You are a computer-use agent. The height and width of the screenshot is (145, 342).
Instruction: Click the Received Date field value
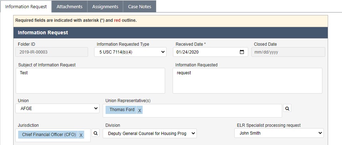pos(188,52)
